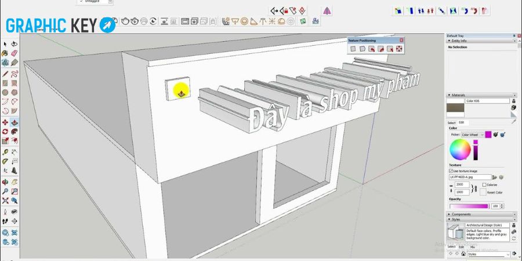Choose the Section Plane tool
522x261 pixels.
14,221
